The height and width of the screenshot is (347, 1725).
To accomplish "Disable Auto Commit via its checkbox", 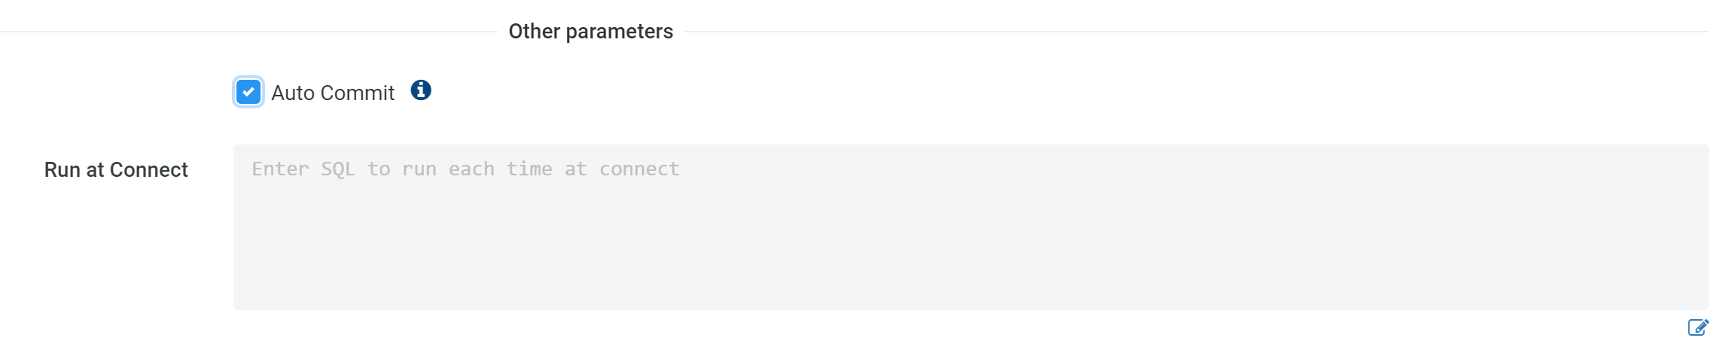I will 248,92.
